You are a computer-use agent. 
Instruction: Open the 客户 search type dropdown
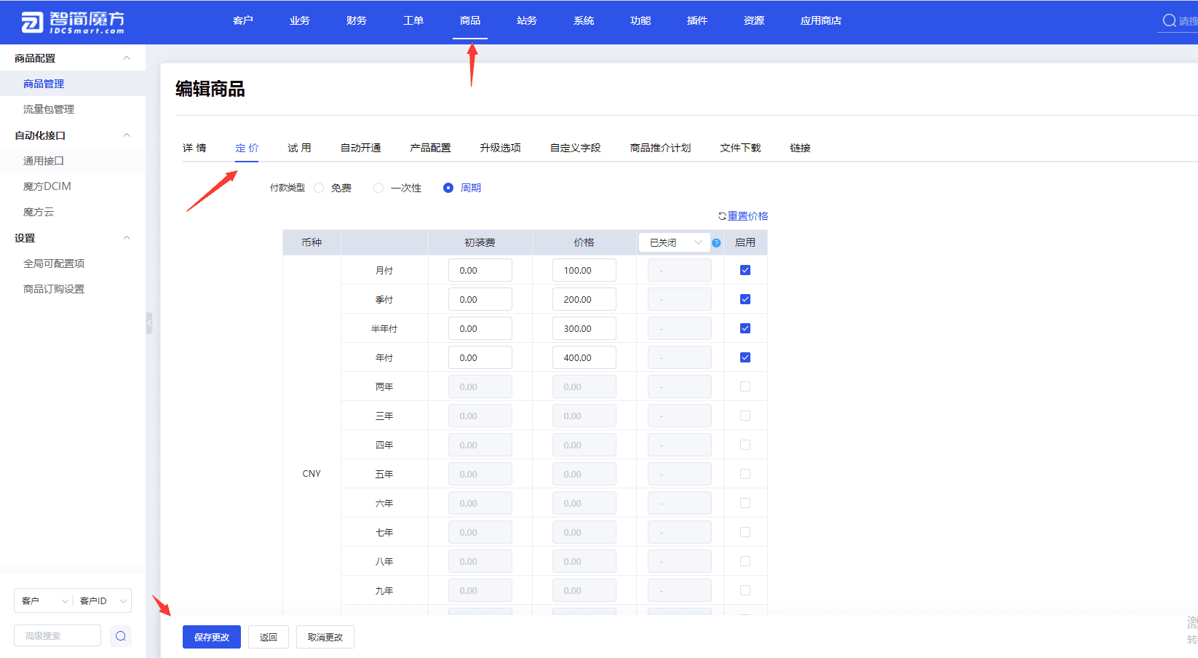pyautogui.click(x=44, y=600)
